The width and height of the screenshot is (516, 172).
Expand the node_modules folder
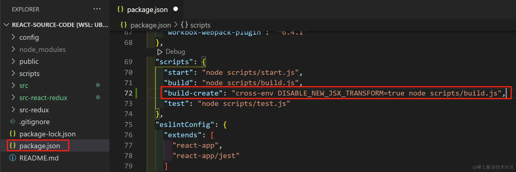[13, 49]
